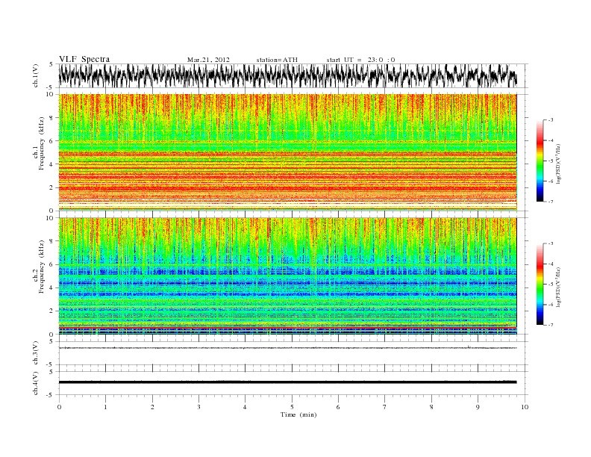Click the '-5' value on the ch.2 color bar

pos(551,284)
